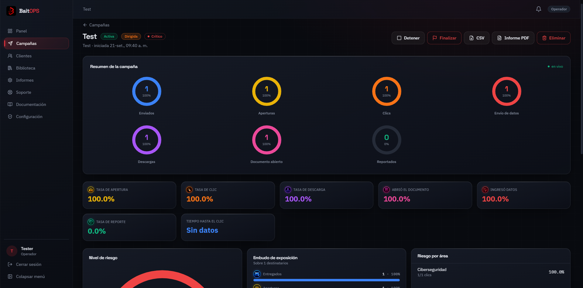Click the Panel grid icon in sidebar

pyautogui.click(x=10, y=31)
